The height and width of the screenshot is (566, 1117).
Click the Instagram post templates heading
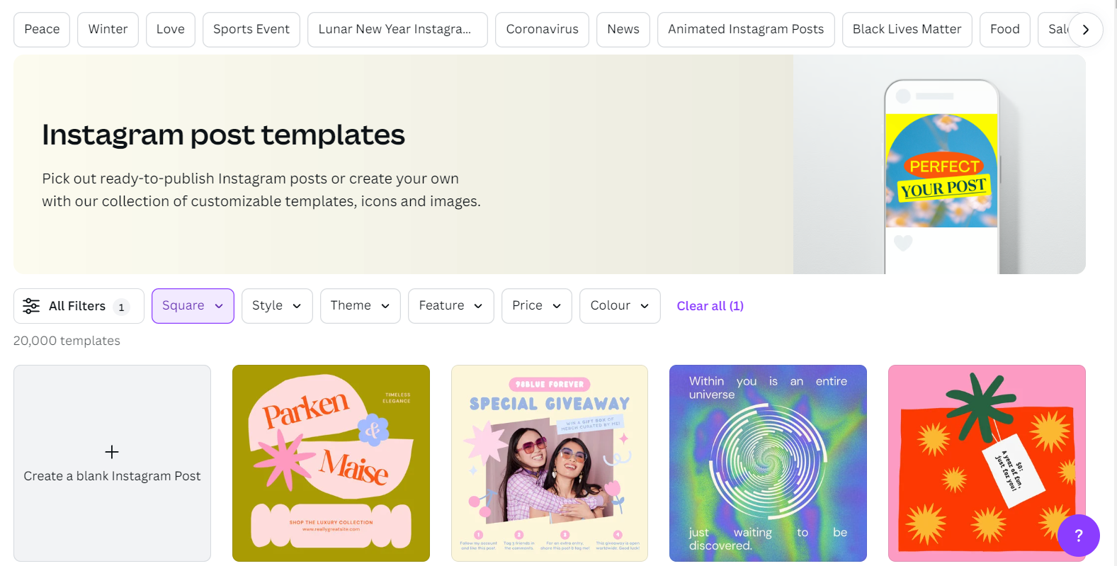223,135
